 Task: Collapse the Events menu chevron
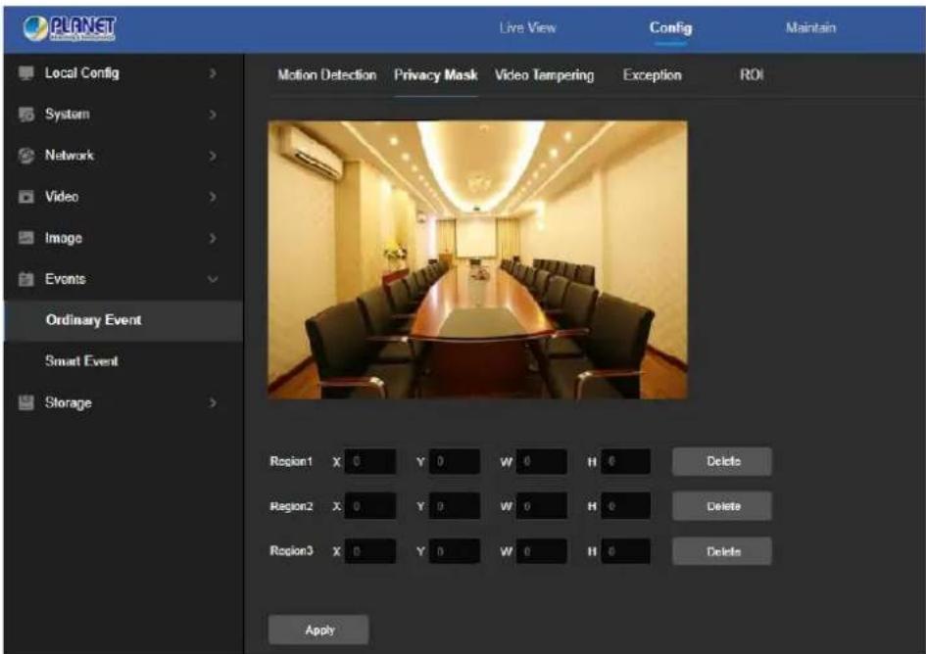[213, 279]
